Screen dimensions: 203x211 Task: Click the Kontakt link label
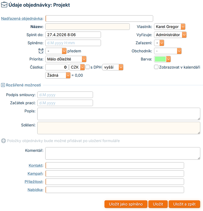[35, 165]
